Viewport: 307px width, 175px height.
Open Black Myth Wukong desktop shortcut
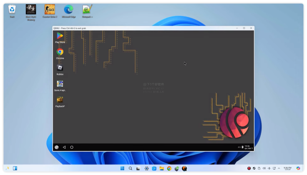(31, 10)
